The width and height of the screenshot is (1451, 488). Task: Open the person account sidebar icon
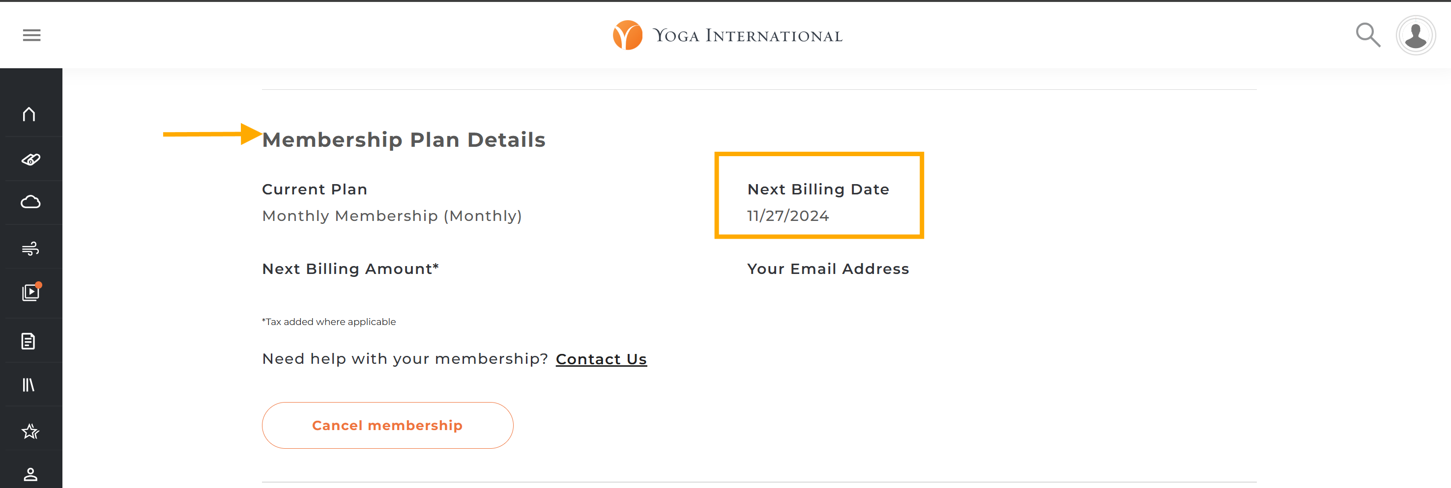30,474
